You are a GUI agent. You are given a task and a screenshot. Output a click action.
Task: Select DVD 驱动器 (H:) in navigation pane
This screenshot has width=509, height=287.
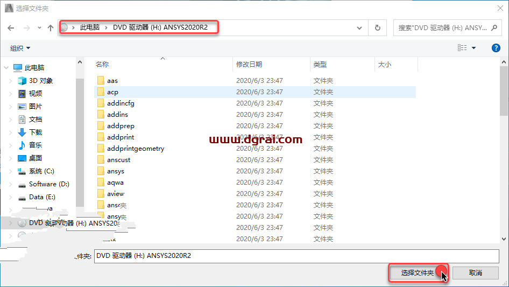click(x=74, y=223)
